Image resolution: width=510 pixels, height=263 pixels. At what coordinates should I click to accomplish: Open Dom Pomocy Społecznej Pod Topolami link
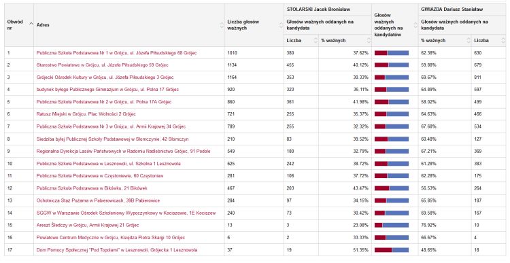point(117,250)
